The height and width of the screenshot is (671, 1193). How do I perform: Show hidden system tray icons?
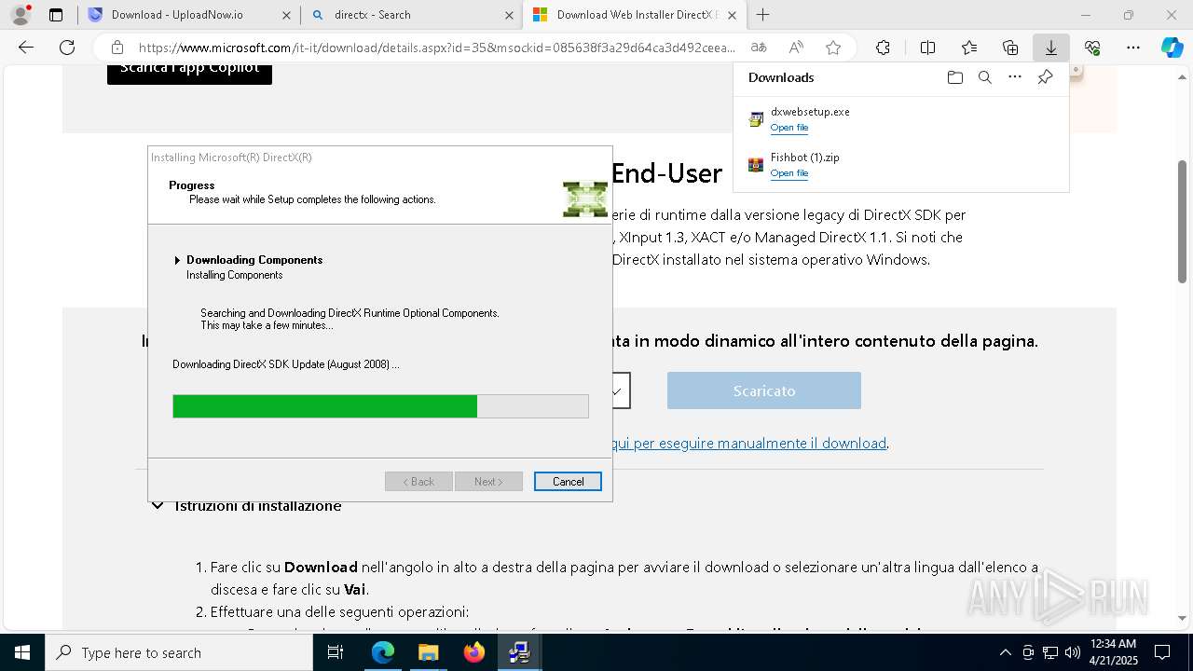point(1005,652)
